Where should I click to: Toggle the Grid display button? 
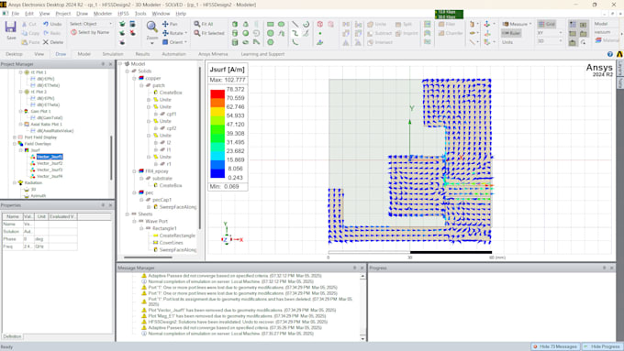(x=547, y=24)
